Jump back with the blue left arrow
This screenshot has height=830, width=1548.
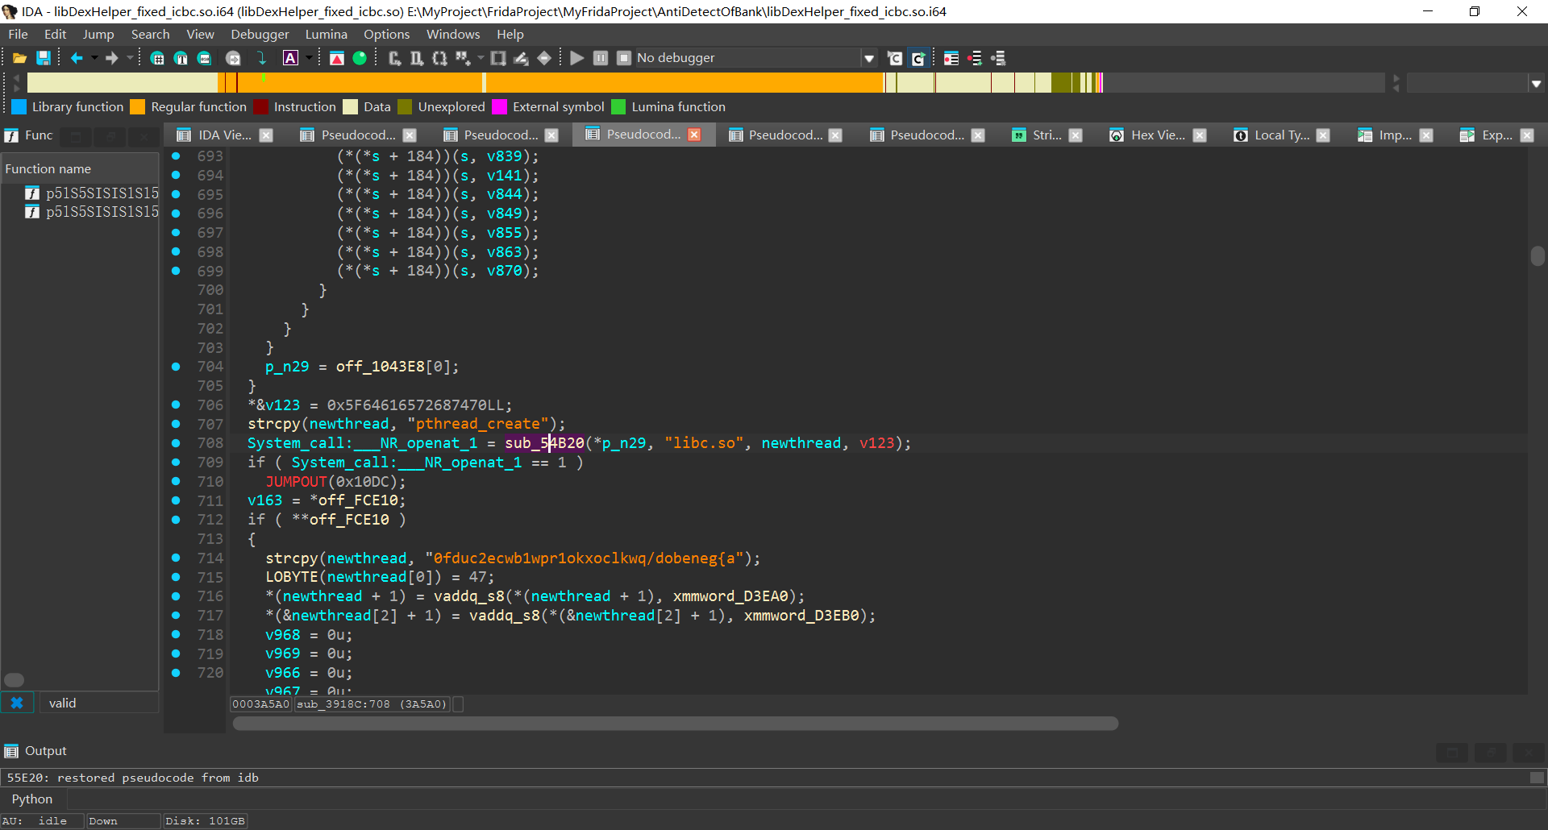77,58
